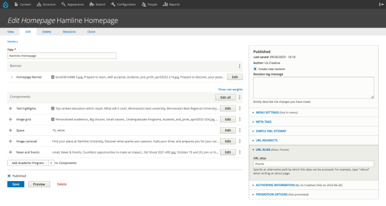This screenshot has height=206, width=386.
Task: Open the Banner section kebab menu
Action: tap(239, 66)
